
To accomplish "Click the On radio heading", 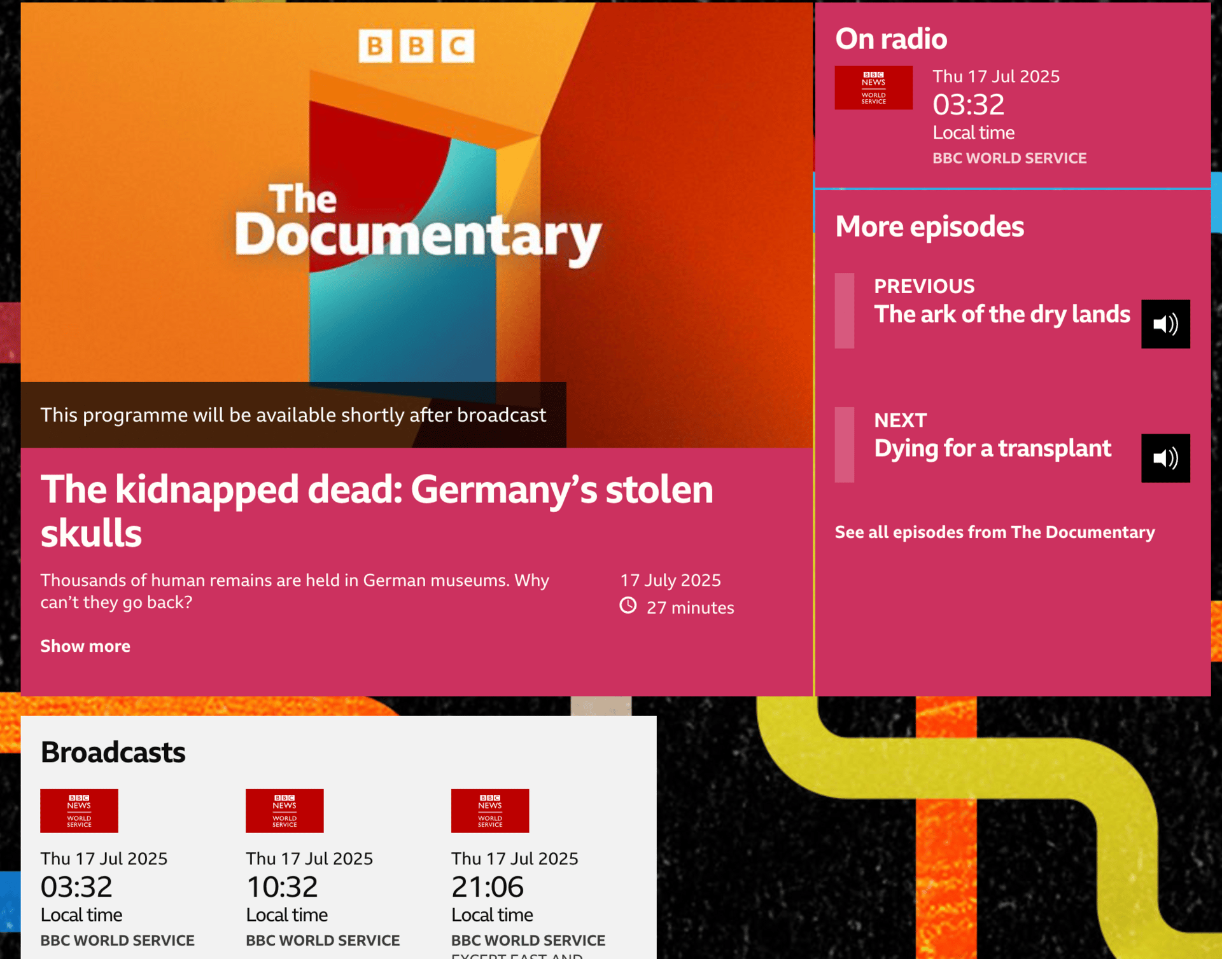I will [891, 39].
